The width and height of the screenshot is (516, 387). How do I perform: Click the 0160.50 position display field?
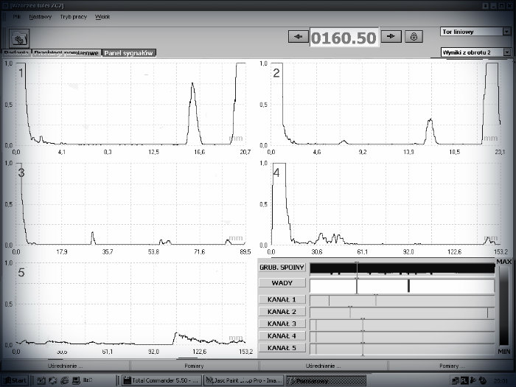pyautogui.click(x=344, y=37)
